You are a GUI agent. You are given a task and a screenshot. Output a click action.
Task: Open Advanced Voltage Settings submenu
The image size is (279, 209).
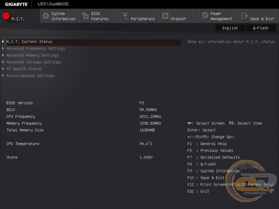pyautogui.click(x=34, y=62)
